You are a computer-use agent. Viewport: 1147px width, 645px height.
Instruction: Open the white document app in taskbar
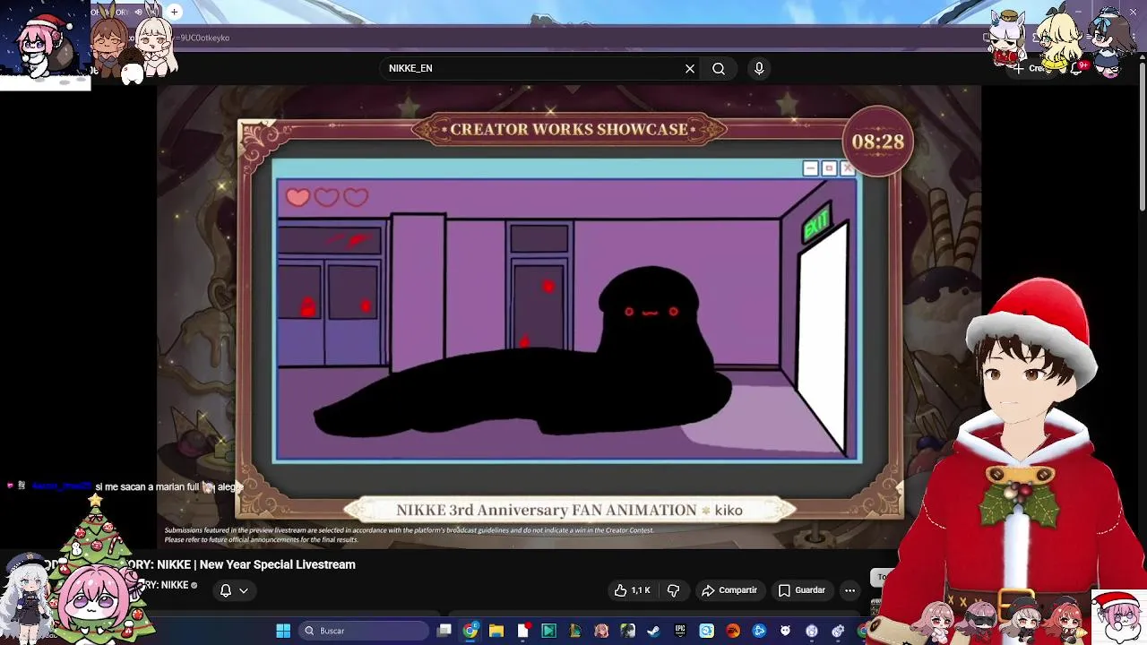[x=522, y=631]
